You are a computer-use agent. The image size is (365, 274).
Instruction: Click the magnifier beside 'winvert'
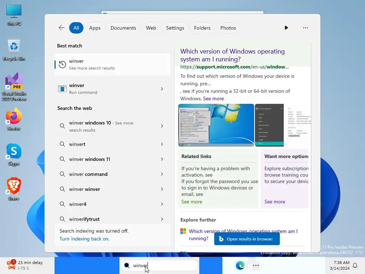pos(62,144)
